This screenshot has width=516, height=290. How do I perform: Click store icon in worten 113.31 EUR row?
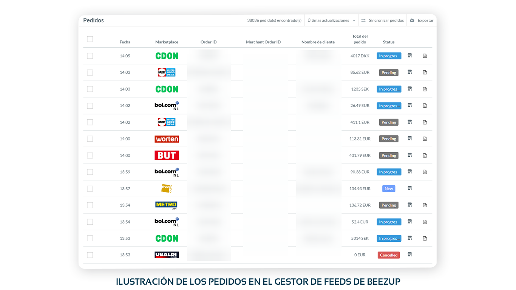coord(409,139)
